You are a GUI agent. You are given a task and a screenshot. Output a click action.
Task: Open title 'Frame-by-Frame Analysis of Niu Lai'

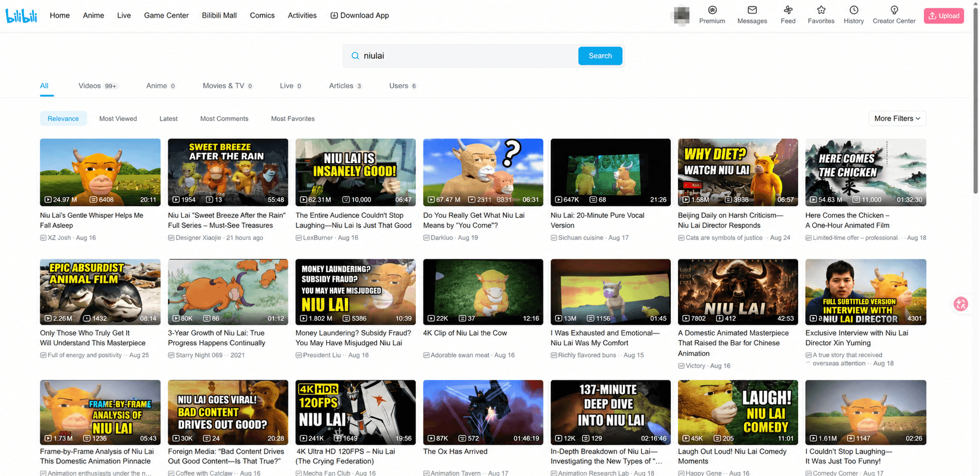click(x=97, y=456)
